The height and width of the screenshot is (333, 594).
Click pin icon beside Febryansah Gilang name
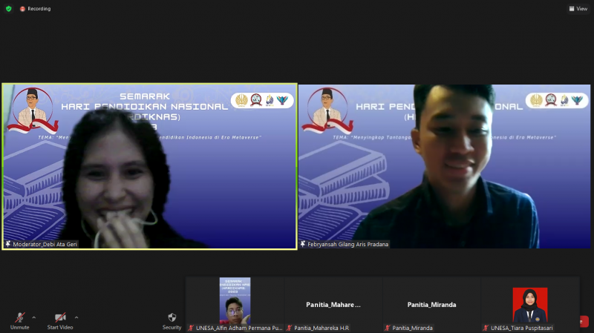click(x=303, y=244)
